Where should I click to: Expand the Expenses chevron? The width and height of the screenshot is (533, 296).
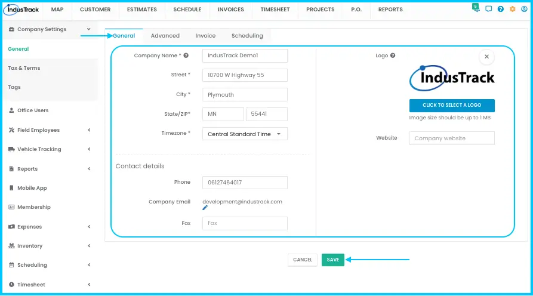coord(89,227)
